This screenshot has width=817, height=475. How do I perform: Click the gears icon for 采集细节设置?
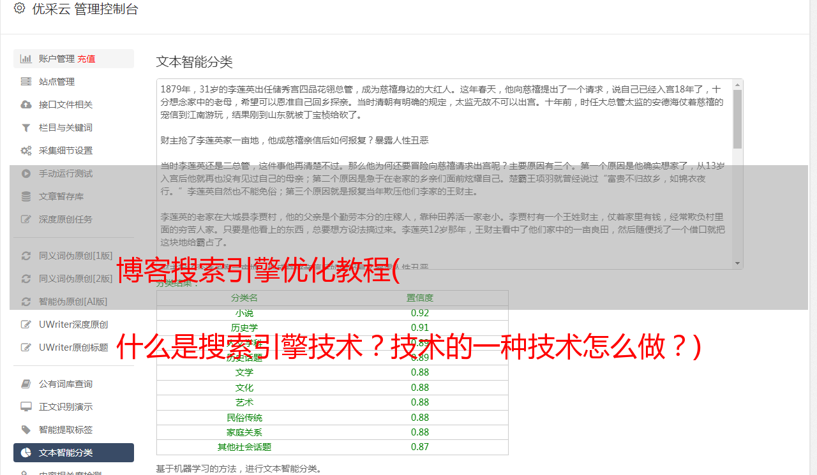pos(26,150)
